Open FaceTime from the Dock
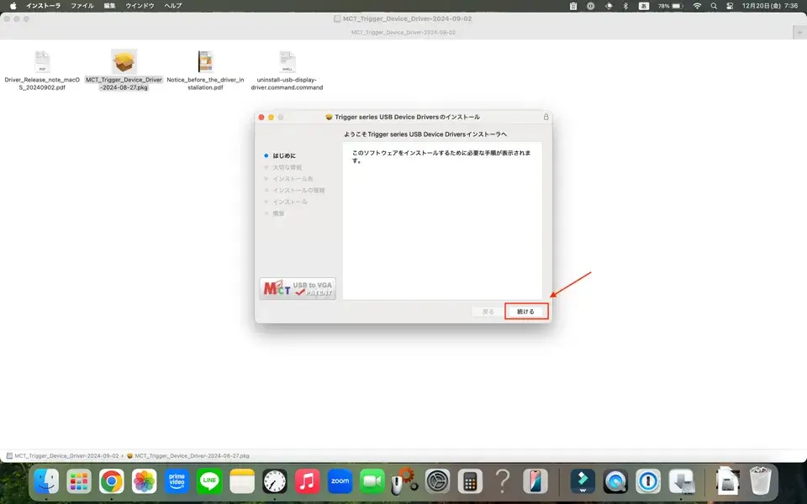The height and width of the screenshot is (504, 807). click(372, 482)
